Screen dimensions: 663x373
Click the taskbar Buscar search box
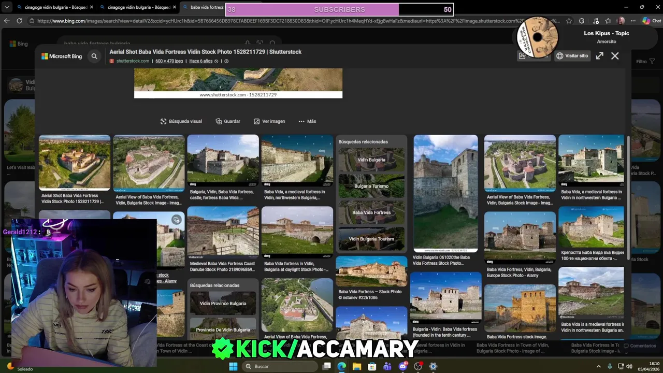280,366
